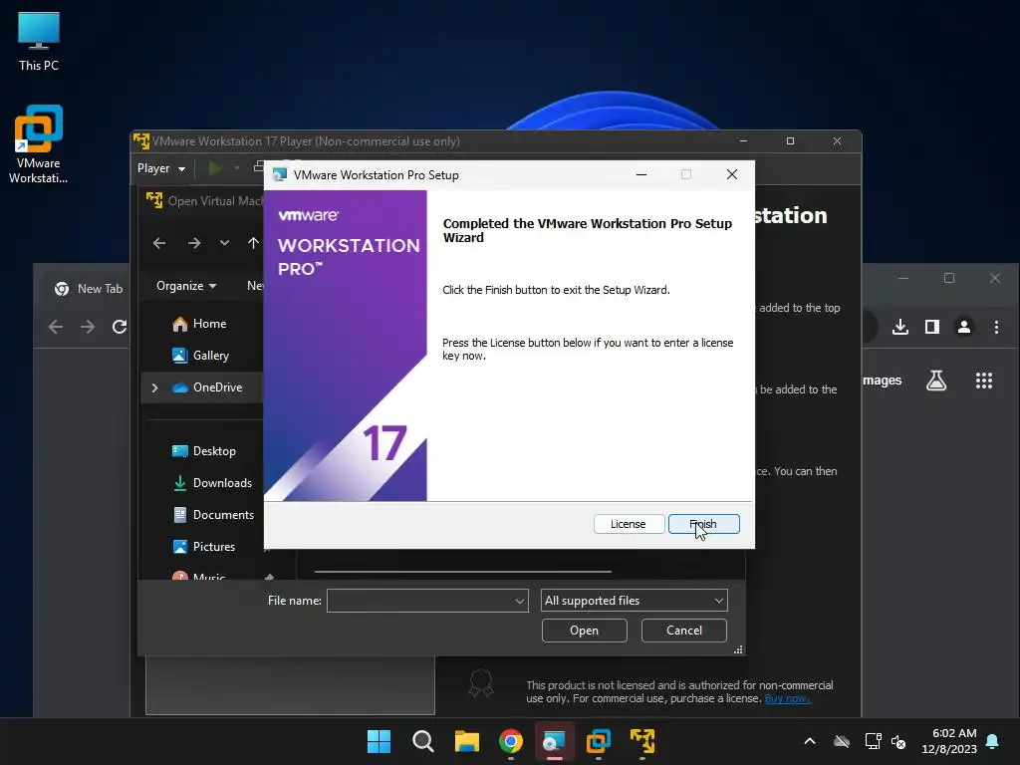
Task: Click the VMware Player taskbar icon
Action: [642, 741]
